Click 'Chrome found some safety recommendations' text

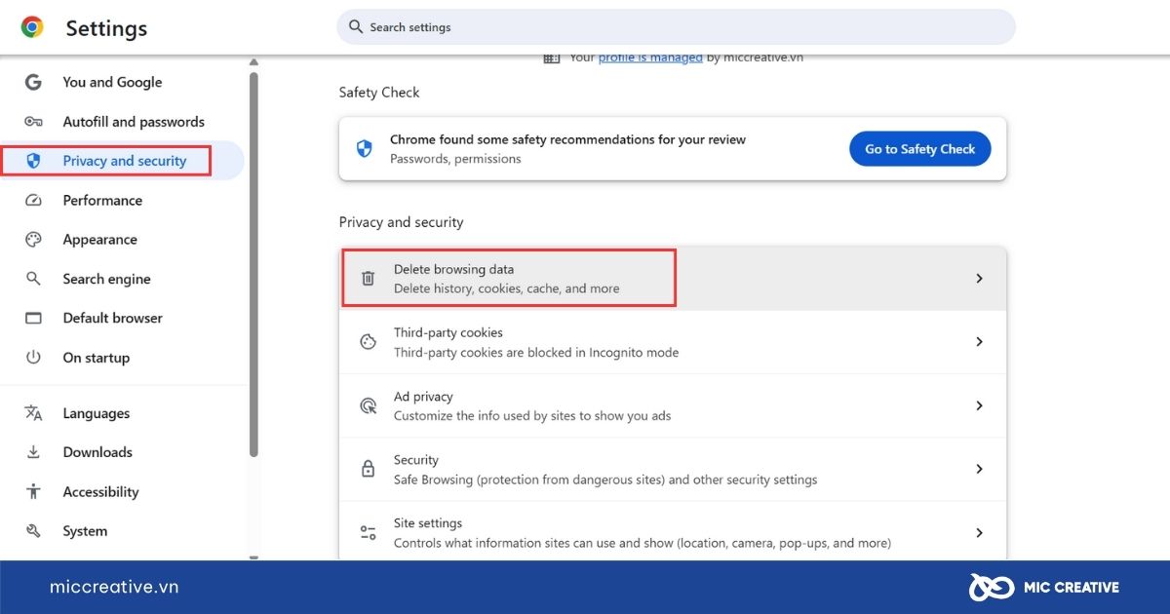[567, 139]
